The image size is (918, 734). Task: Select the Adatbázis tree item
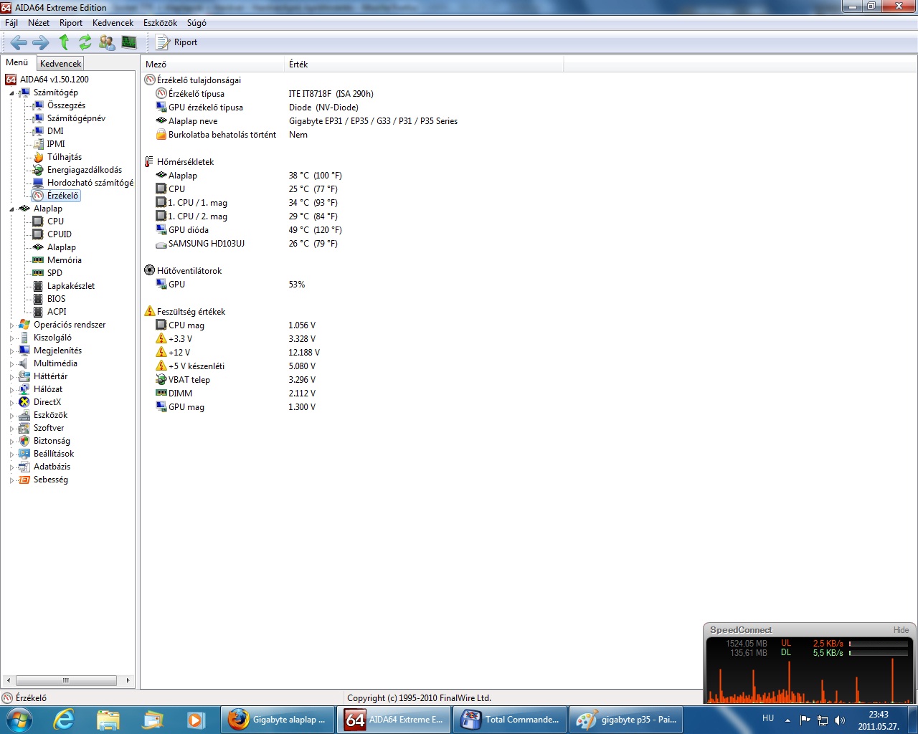click(52, 467)
